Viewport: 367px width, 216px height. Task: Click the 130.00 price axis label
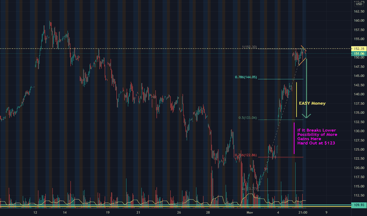pyautogui.click(x=359, y=131)
